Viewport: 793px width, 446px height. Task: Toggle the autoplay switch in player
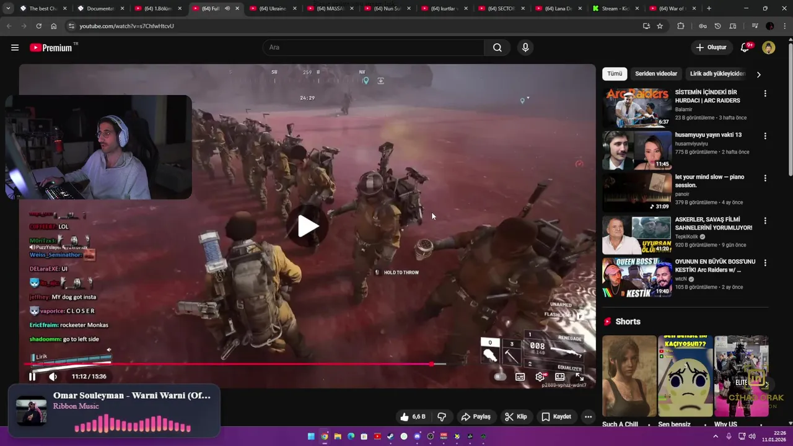[x=499, y=377]
